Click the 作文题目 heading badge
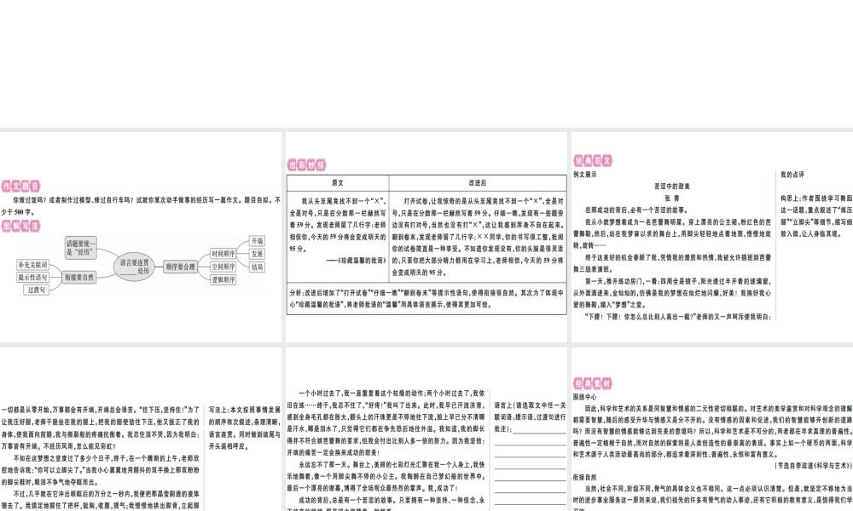The height and width of the screenshot is (511, 853). tap(20, 186)
